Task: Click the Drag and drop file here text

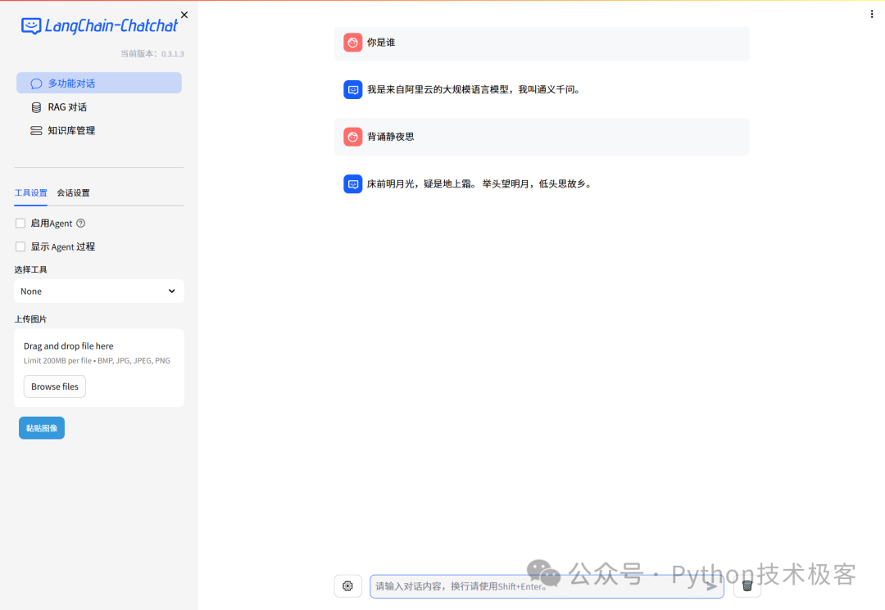Action: point(68,346)
